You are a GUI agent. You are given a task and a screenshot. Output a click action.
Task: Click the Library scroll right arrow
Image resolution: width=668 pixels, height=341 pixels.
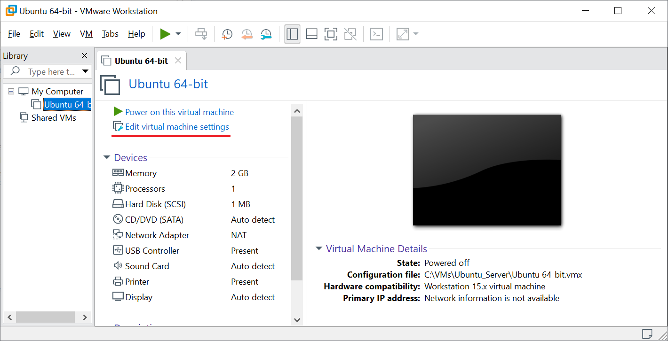[85, 317]
